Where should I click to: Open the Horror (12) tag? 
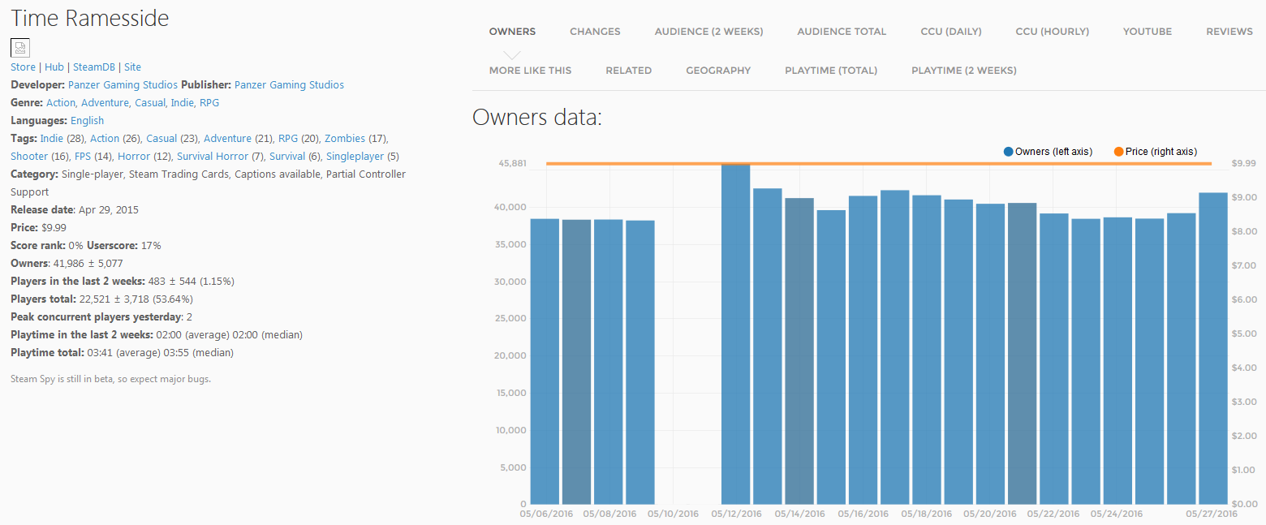point(134,157)
